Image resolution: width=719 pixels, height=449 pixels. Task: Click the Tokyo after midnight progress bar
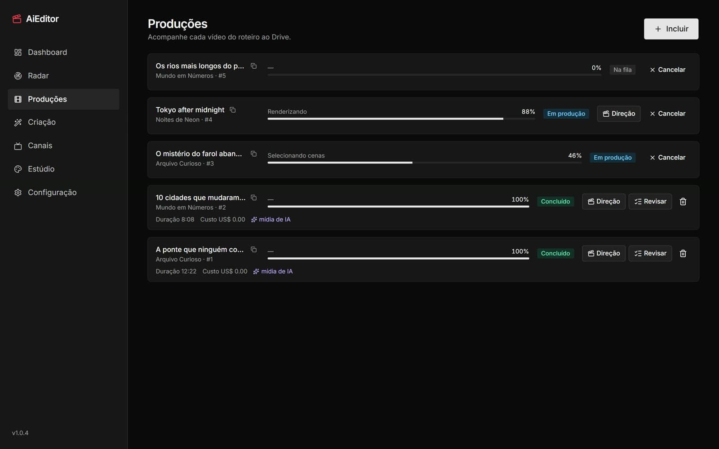401,119
